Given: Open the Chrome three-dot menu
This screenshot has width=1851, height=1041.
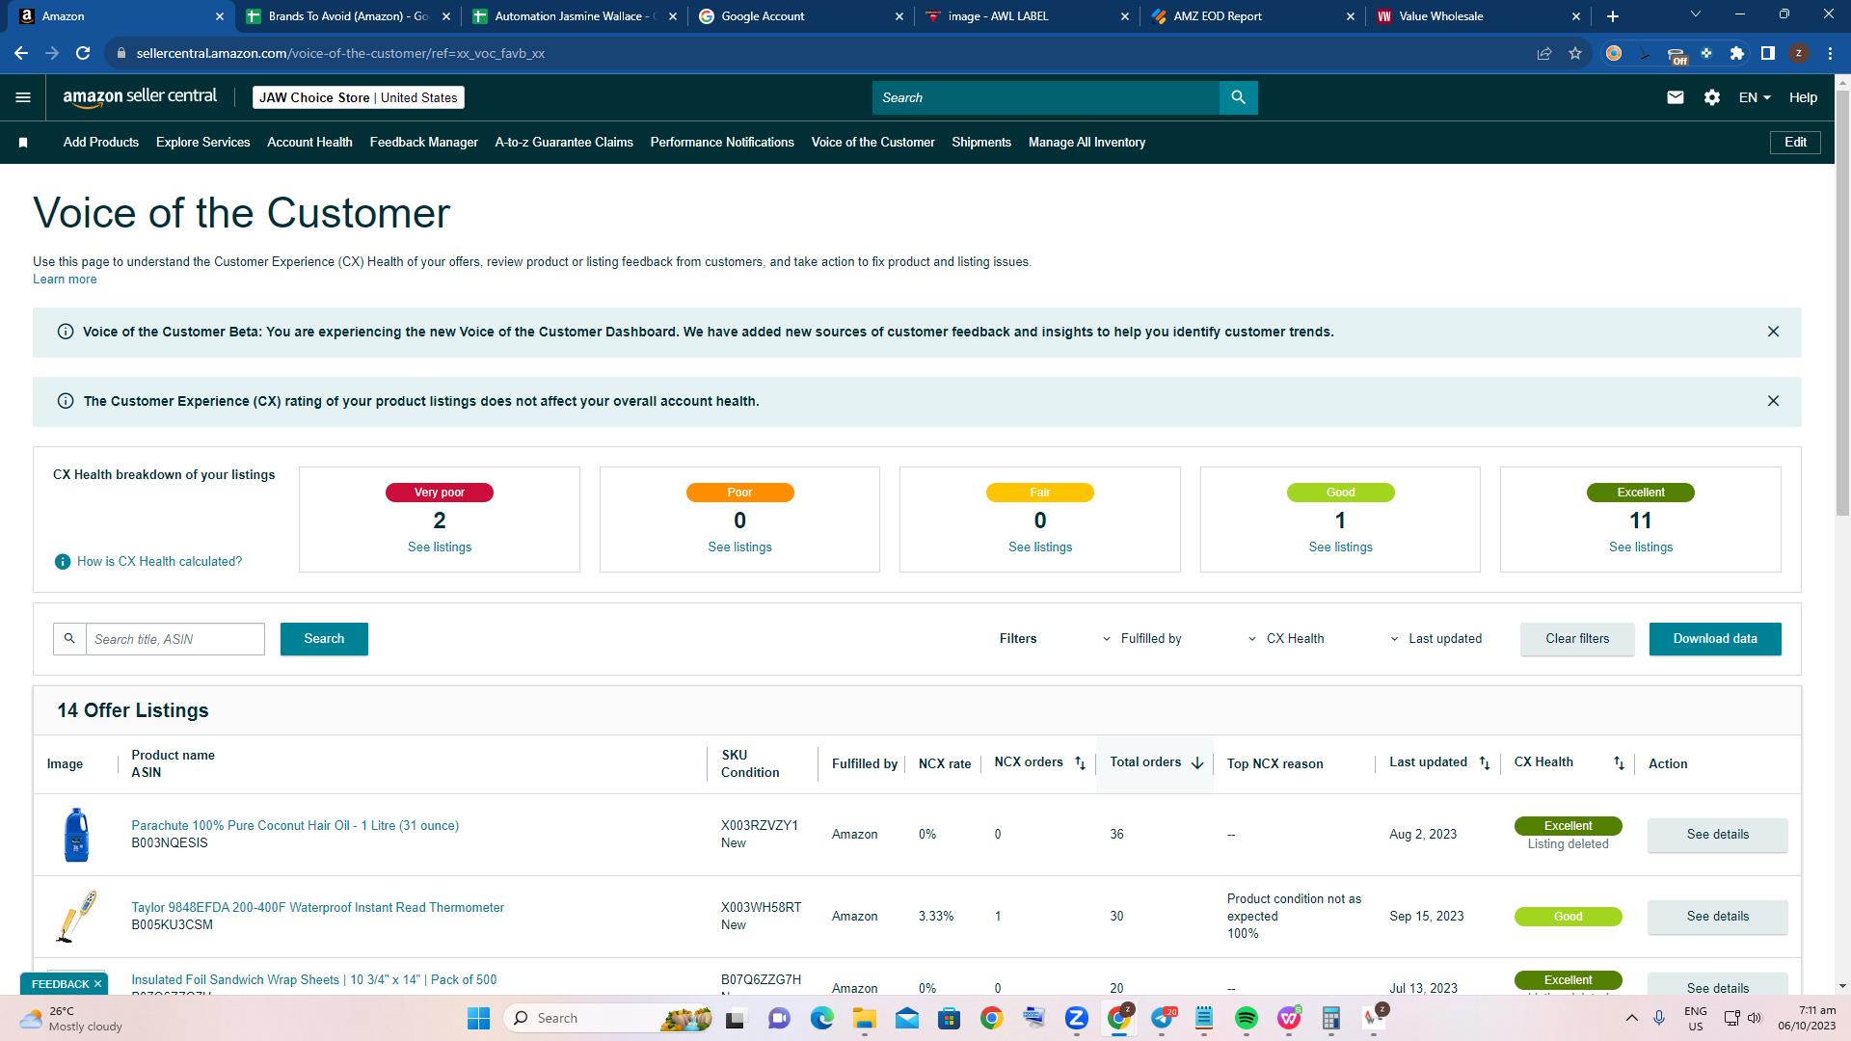Looking at the screenshot, I should [1830, 53].
